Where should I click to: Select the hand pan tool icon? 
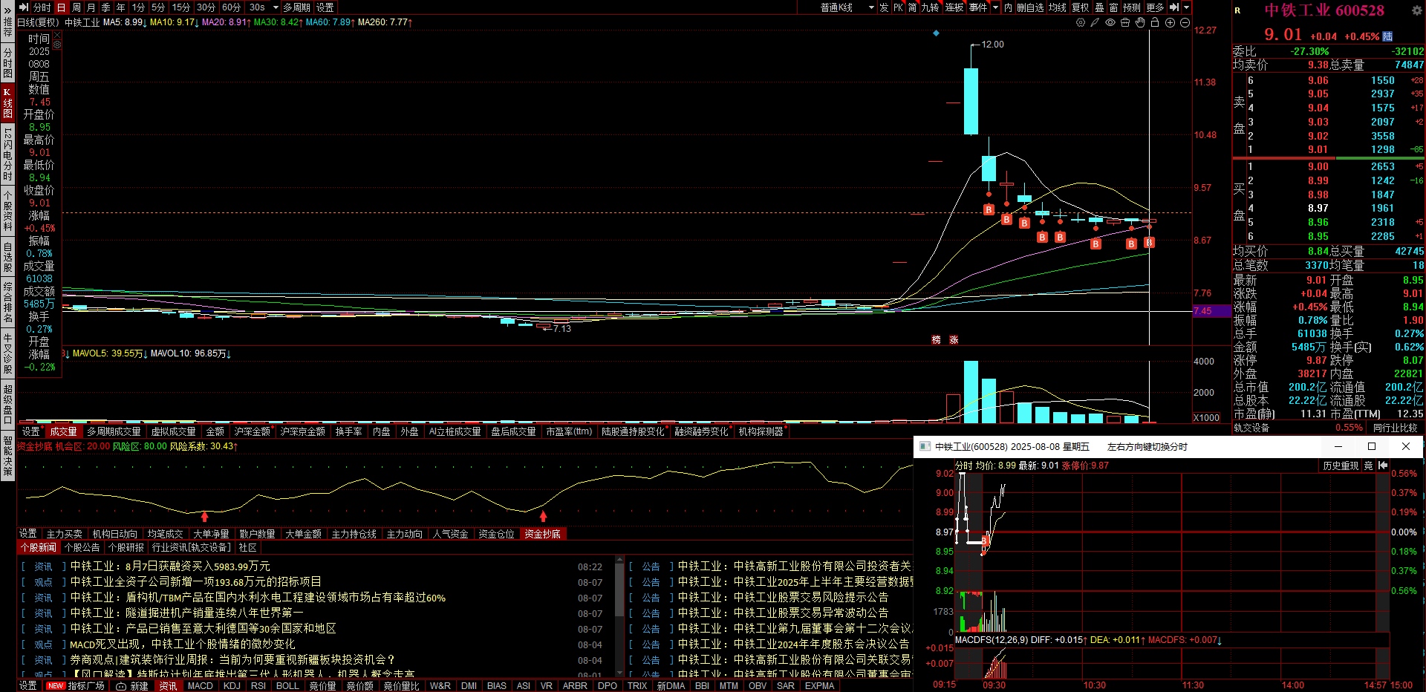click(x=1140, y=23)
